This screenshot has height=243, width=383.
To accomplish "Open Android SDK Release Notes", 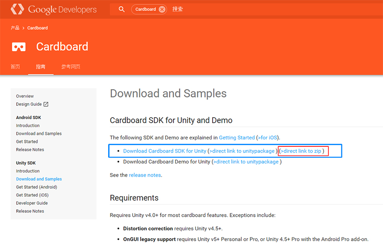I will click(30, 149).
